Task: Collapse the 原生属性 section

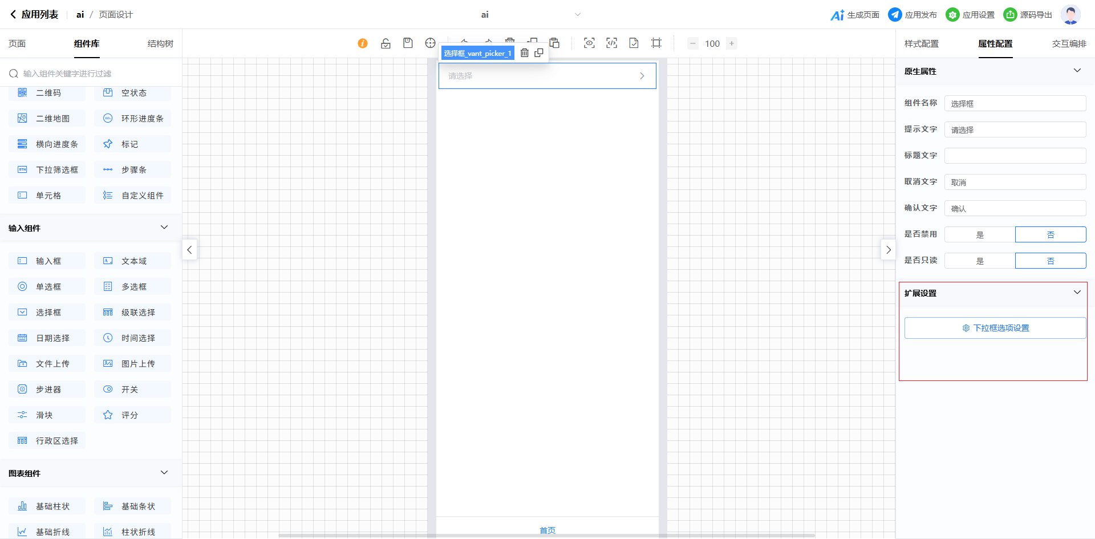Action: 1077,71
